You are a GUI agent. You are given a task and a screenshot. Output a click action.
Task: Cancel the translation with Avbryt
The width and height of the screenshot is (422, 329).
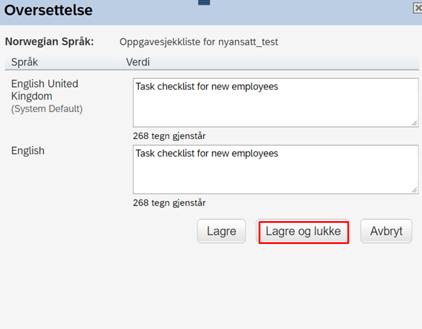click(x=386, y=231)
